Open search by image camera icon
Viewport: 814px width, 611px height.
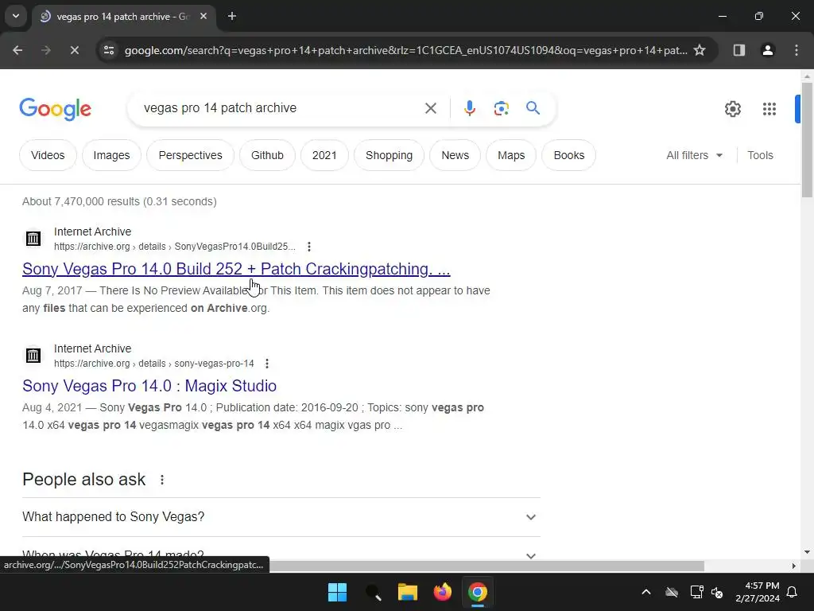[501, 108]
